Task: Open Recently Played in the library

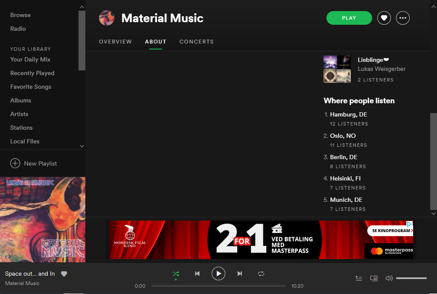Action: point(32,73)
